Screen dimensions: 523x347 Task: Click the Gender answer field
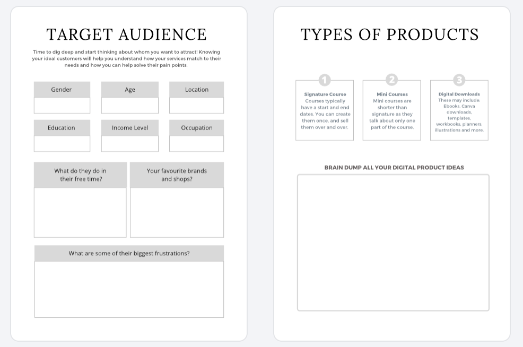click(x=62, y=106)
